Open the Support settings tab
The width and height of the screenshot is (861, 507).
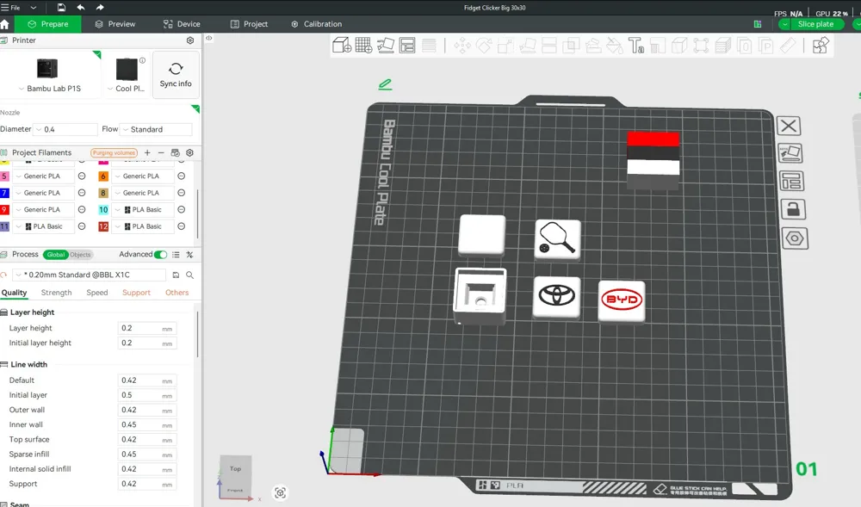[136, 293]
